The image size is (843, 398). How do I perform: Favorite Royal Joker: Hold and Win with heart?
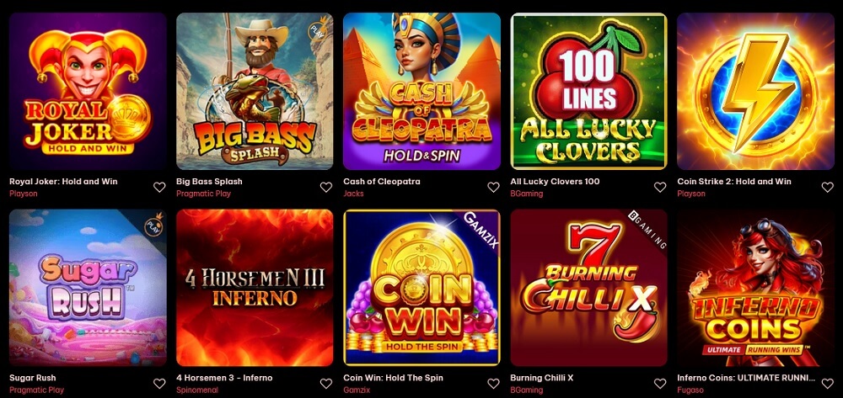pos(159,187)
